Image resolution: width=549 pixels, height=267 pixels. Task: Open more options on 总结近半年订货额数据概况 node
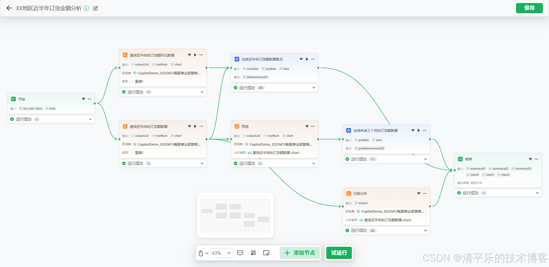tap(313, 59)
